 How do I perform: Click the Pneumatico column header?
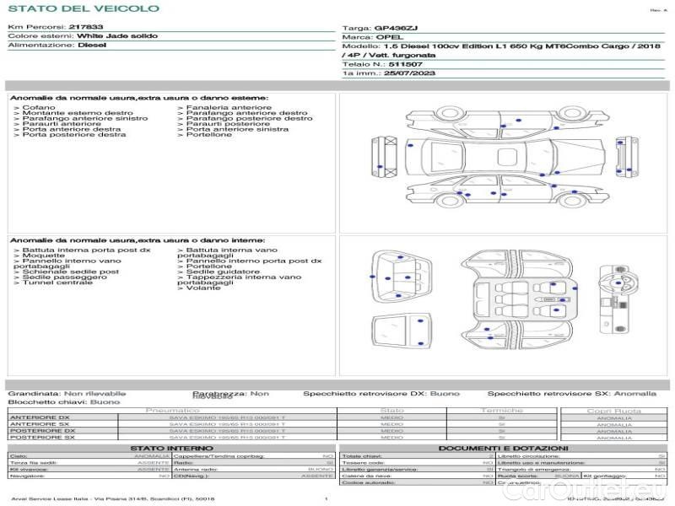172,410
